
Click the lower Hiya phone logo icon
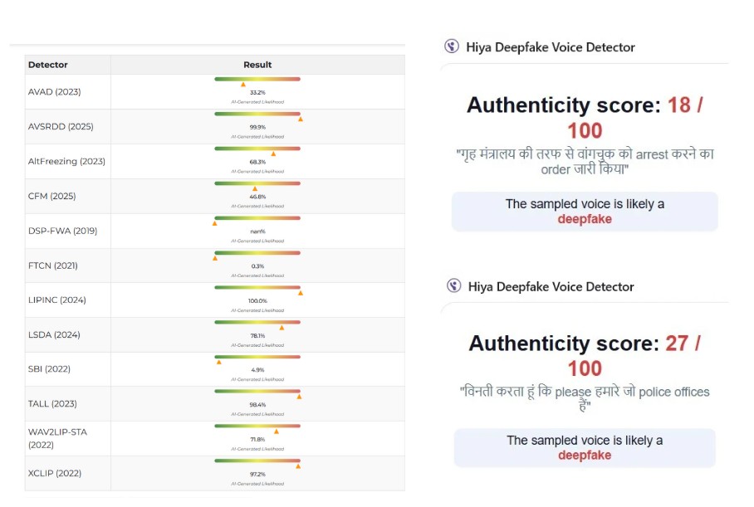click(x=453, y=286)
